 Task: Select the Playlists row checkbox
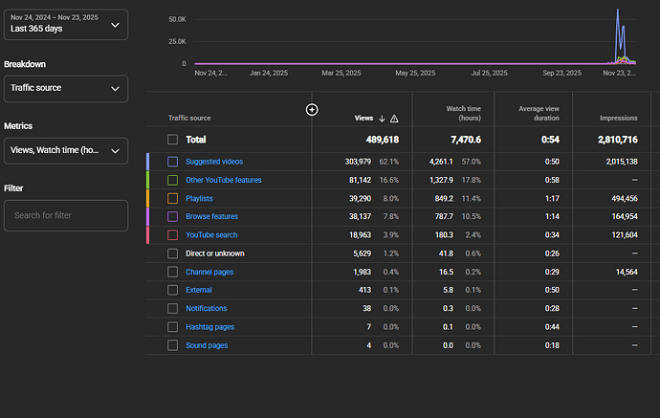(x=172, y=198)
